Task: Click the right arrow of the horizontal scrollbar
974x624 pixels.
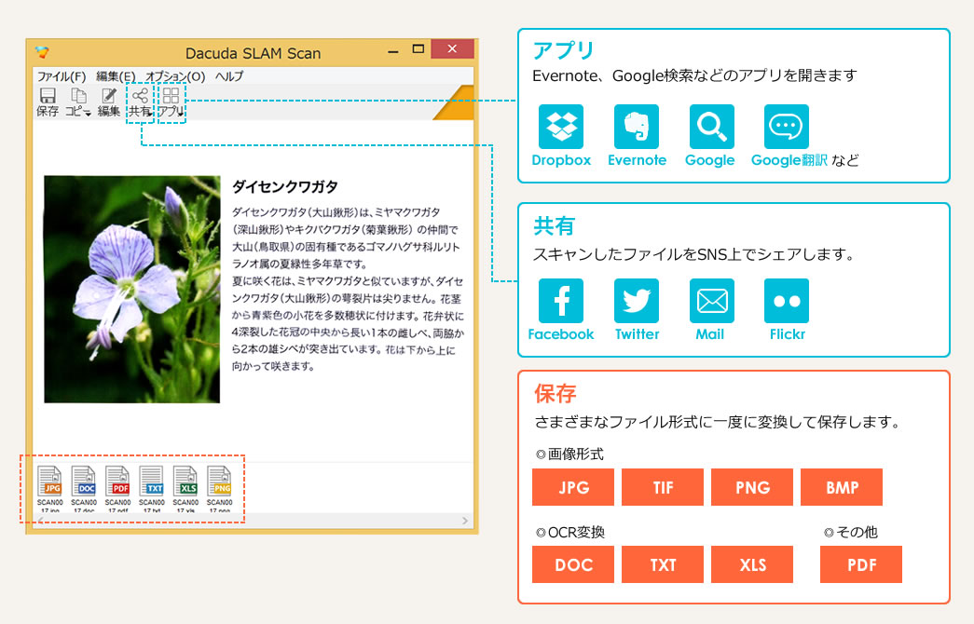Action: 465,521
